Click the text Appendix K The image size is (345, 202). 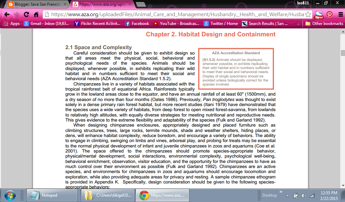point(107,182)
